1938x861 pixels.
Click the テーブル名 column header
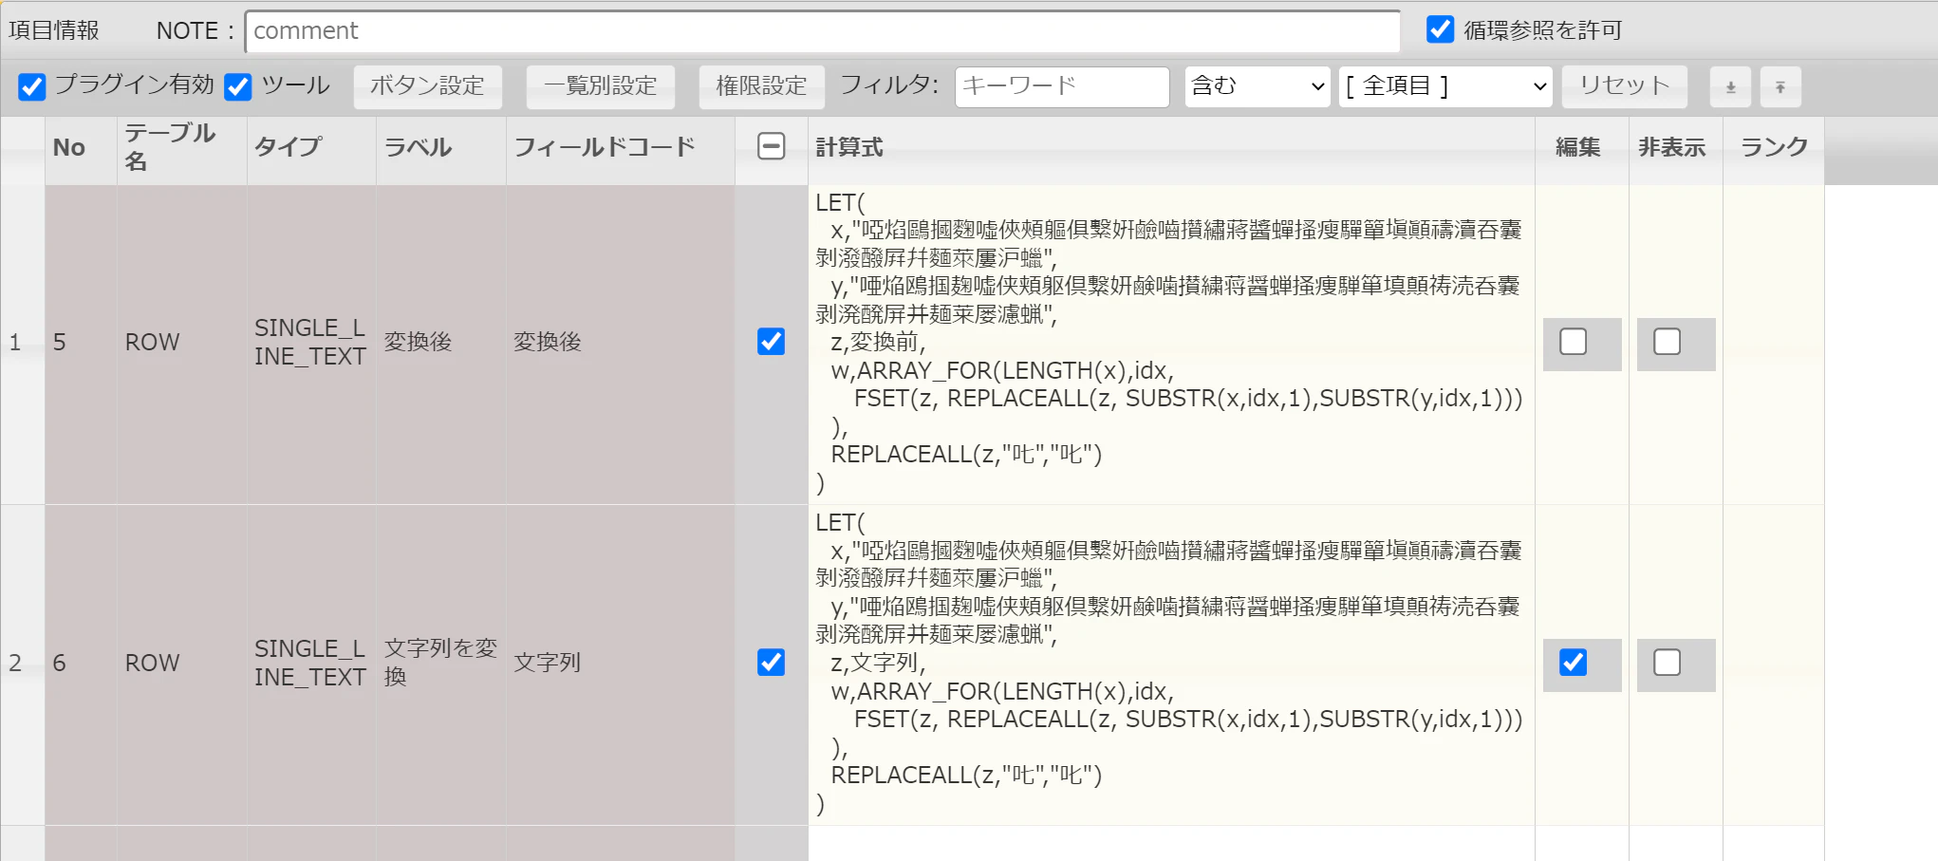(x=182, y=150)
